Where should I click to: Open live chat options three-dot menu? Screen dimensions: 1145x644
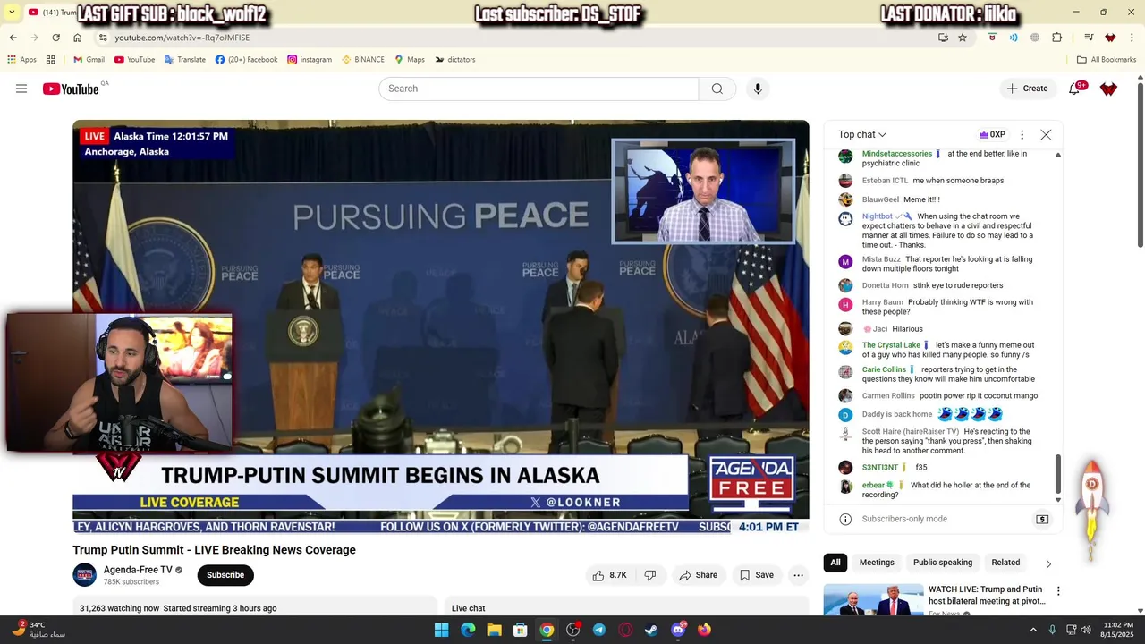pyautogui.click(x=1022, y=134)
